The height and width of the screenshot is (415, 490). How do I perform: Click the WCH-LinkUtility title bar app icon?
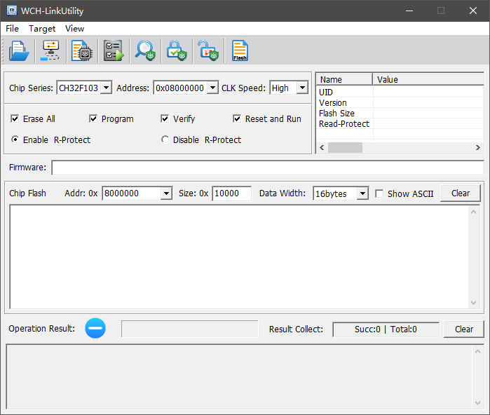12,11
